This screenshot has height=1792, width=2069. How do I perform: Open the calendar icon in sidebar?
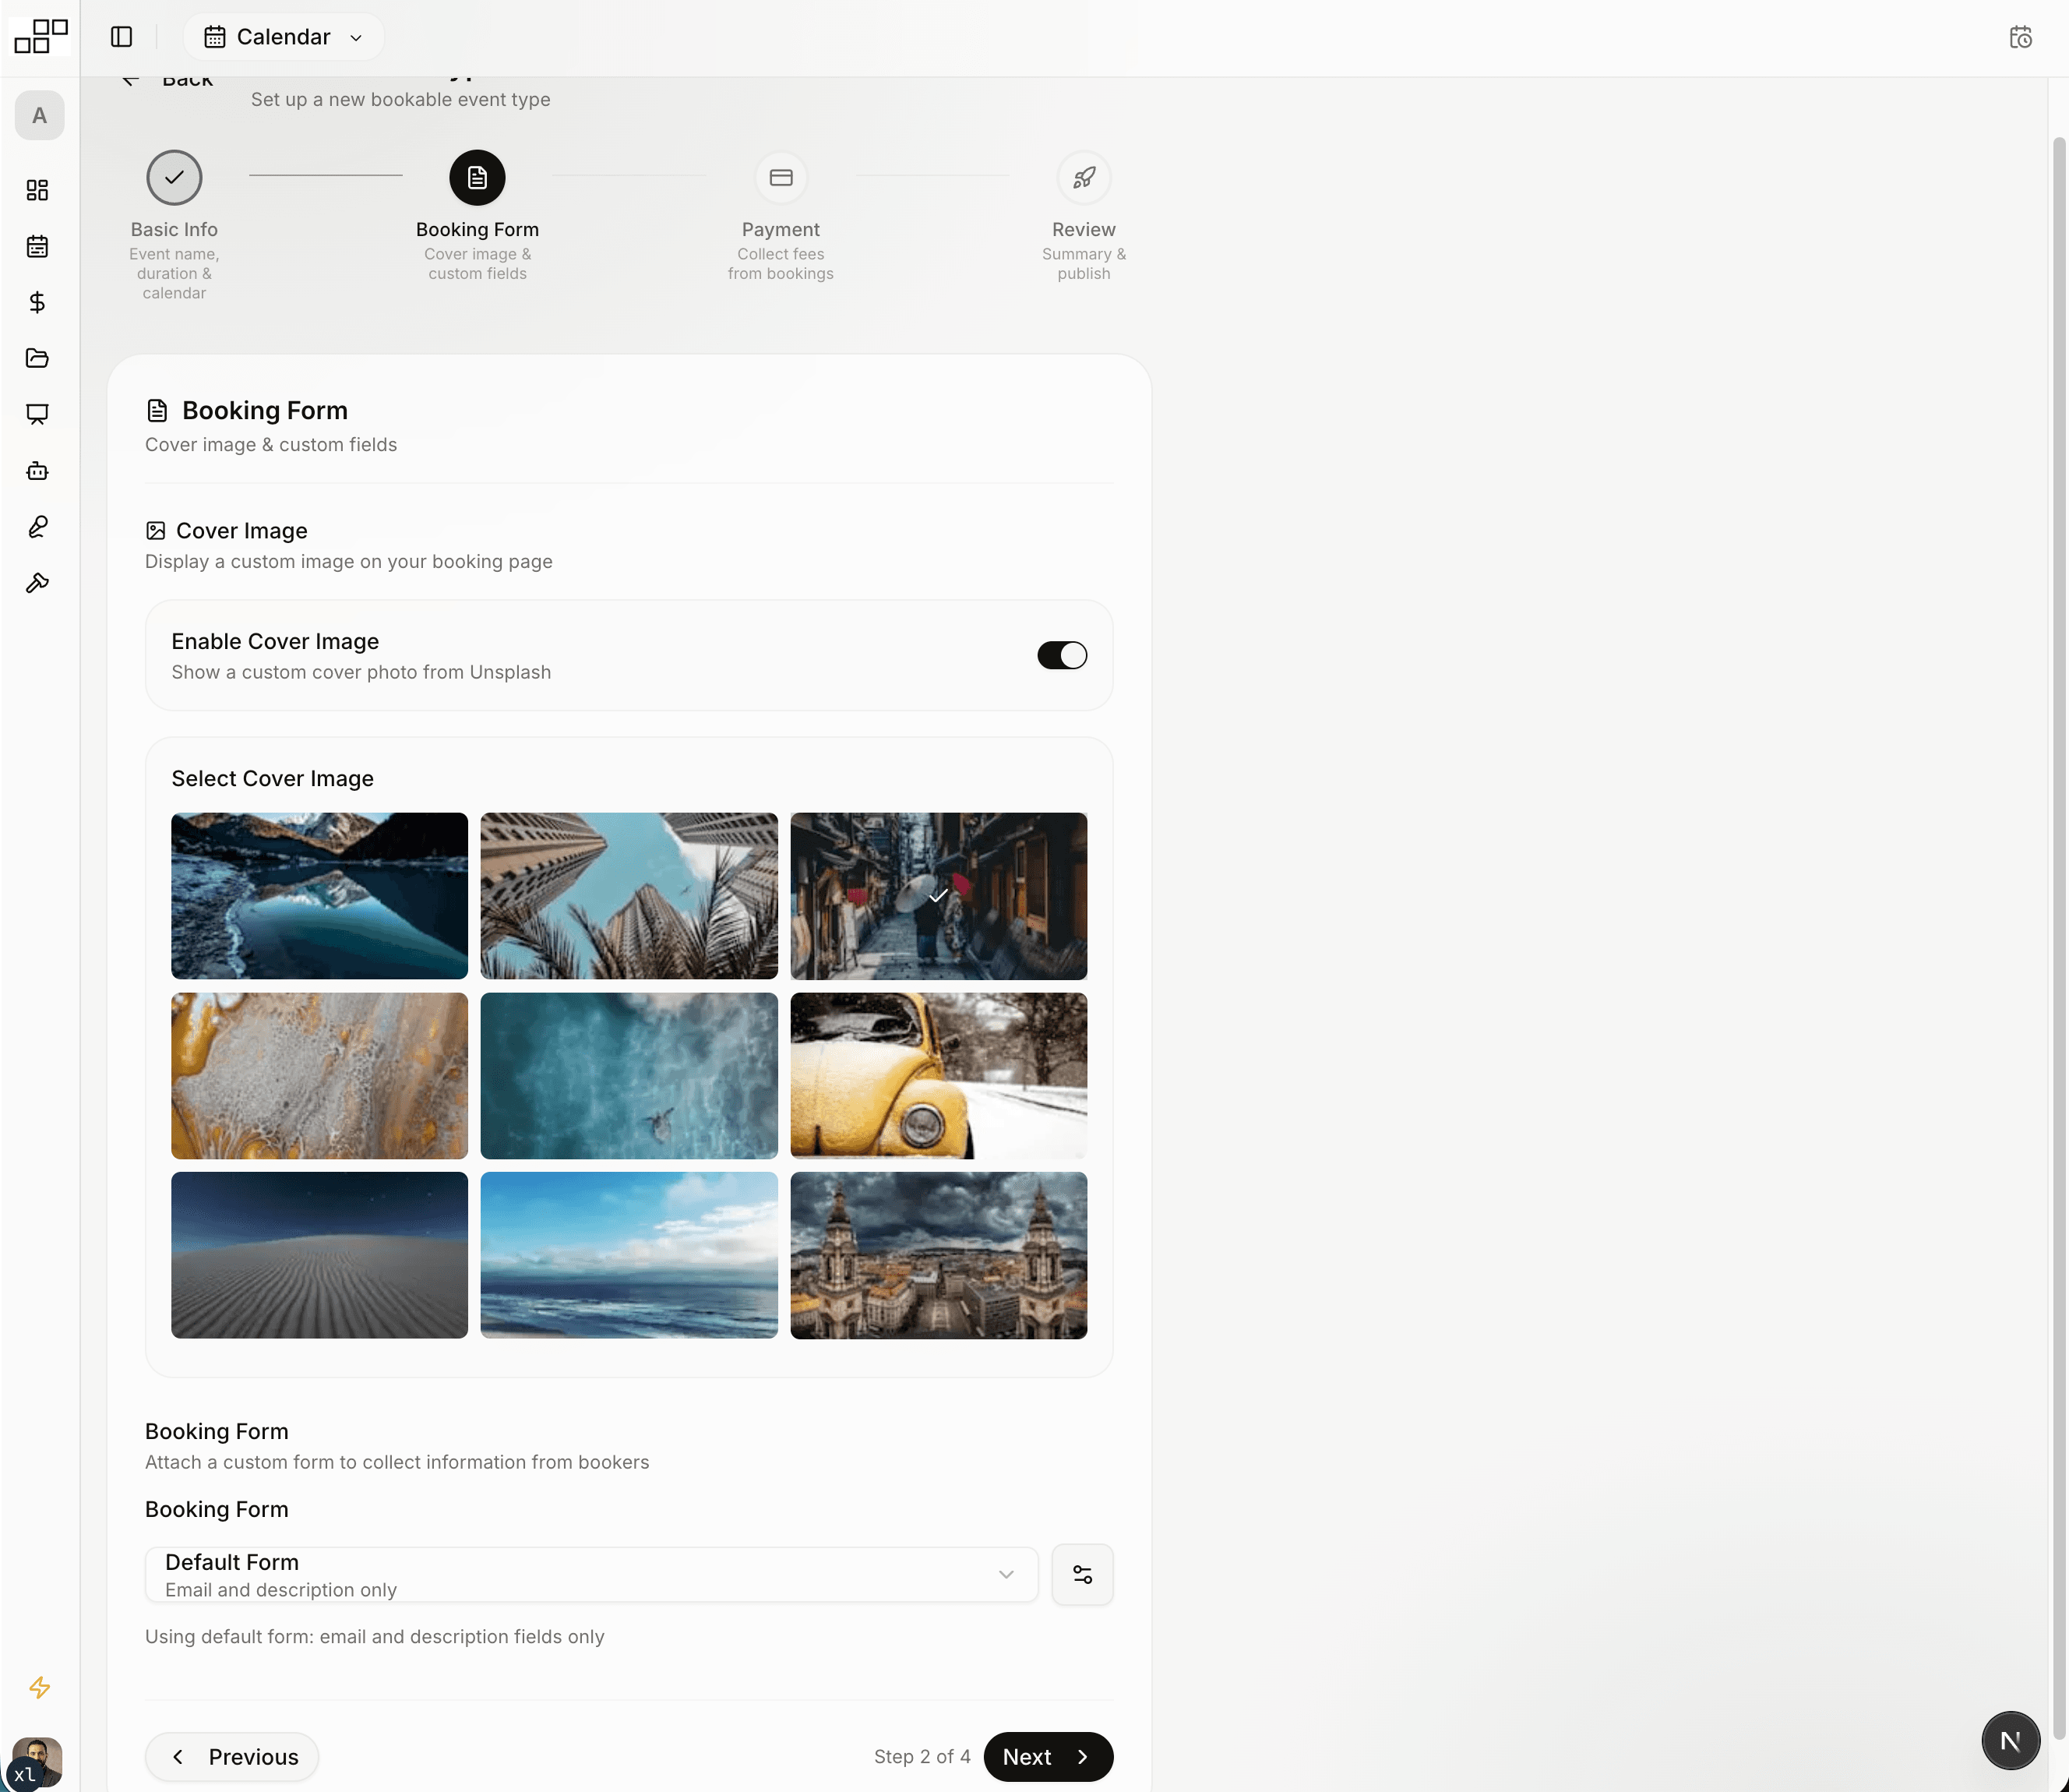pyautogui.click(x=38, y=246)
